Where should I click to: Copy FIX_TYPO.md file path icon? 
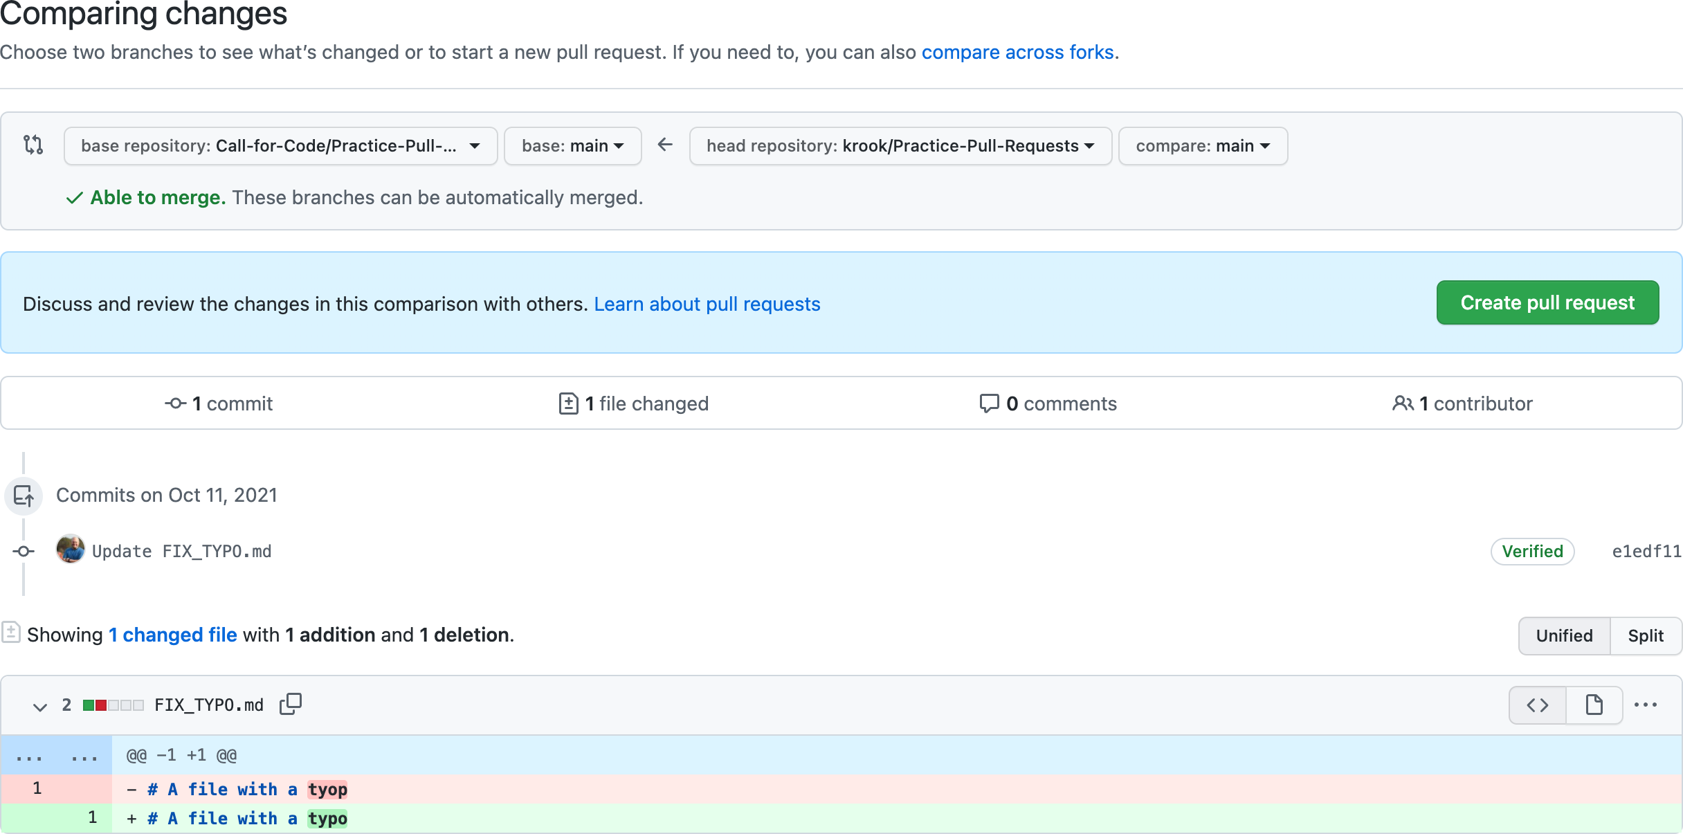point(291,704)
